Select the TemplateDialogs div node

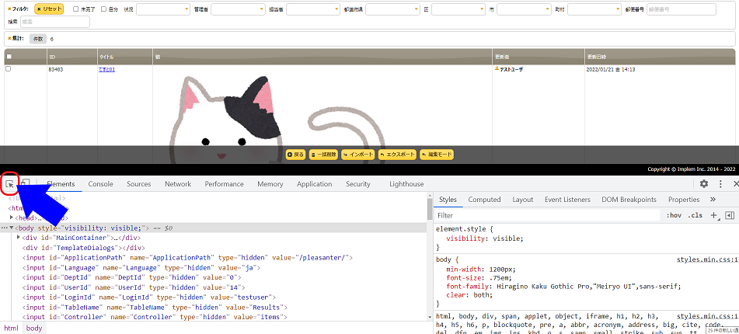pos(83,247)
